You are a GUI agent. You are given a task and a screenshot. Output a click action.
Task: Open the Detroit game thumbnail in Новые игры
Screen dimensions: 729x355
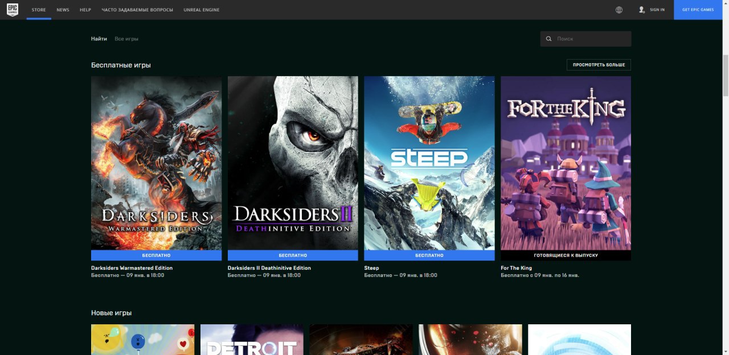(x=252, y=340)
